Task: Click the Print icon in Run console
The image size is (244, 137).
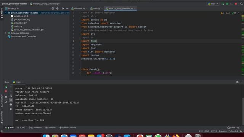Action: (x=11, y=105)
